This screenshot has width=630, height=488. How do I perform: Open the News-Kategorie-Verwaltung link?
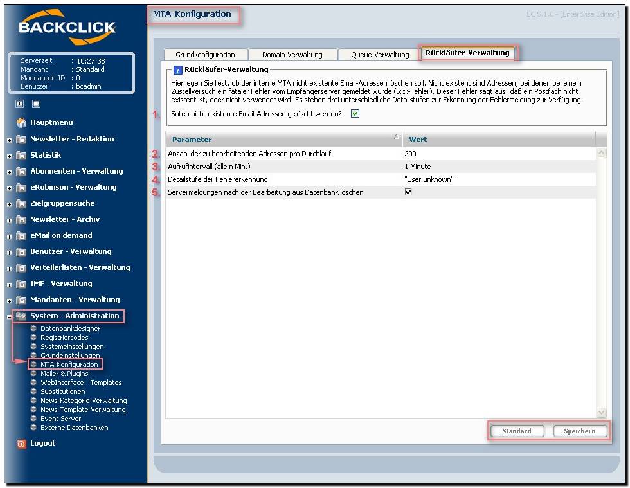click(x=84, y=401)
